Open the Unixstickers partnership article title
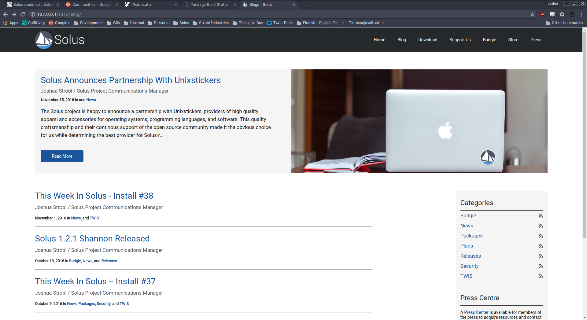The height and width of the screenshot is (320, 587). [x=131, y=80]
